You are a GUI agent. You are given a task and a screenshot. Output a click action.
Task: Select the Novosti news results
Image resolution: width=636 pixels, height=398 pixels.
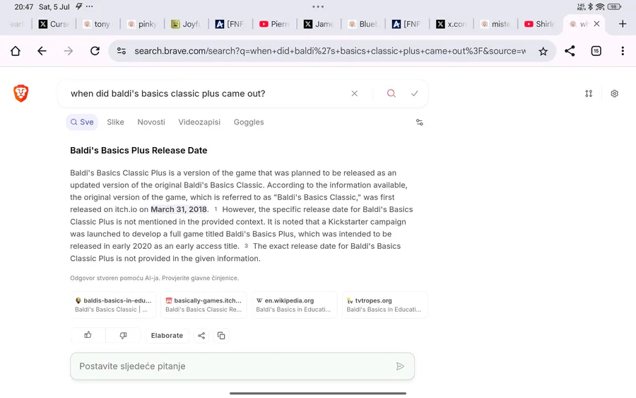click(151, 122)
